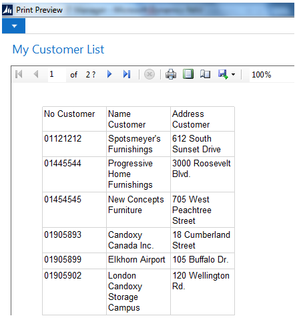Click London Candoxy Storage Campus cell
This screenshot has height=320, width=295.
coord(138,292)
